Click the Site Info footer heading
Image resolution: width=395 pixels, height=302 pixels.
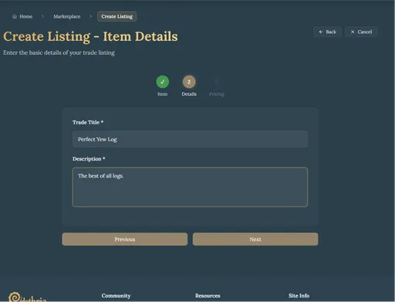(x=299, y=296)
